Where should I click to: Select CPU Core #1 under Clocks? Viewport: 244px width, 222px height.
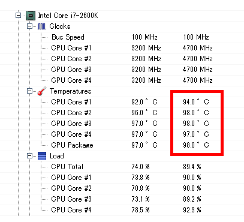click(x=122, y=48)
